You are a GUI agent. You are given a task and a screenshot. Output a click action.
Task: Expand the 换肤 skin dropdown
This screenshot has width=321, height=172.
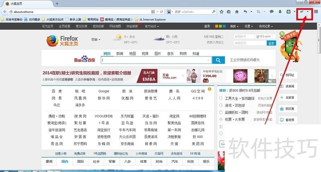point(234,26)
